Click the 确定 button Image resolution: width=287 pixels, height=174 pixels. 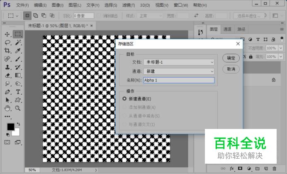coord(231,58)
